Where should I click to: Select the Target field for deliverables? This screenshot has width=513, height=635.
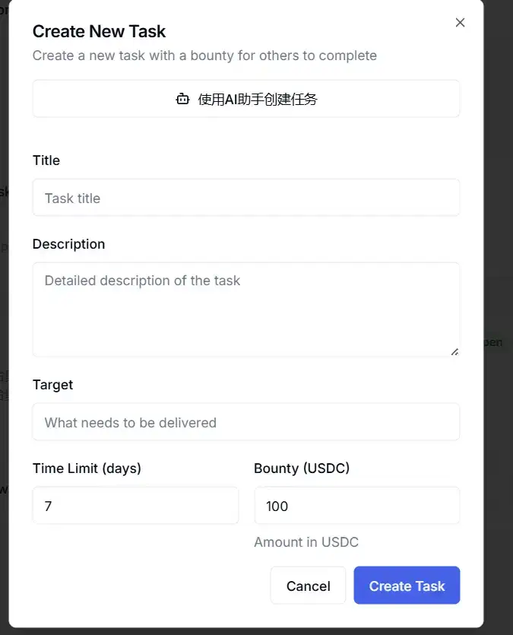click(245, 422)
